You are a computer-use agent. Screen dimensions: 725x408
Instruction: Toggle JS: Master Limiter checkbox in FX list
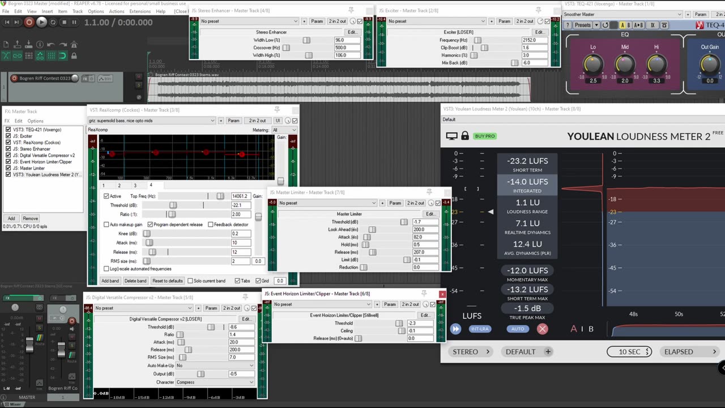[8, 168]
